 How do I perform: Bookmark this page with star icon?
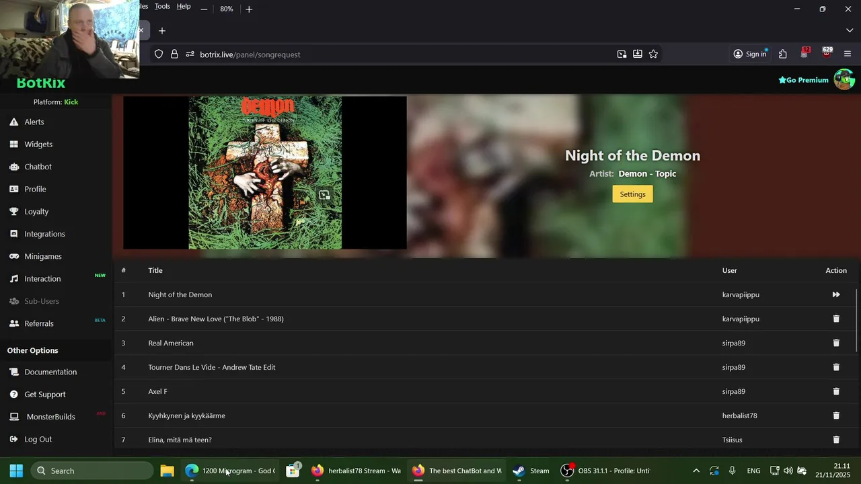tap(653, 54)
